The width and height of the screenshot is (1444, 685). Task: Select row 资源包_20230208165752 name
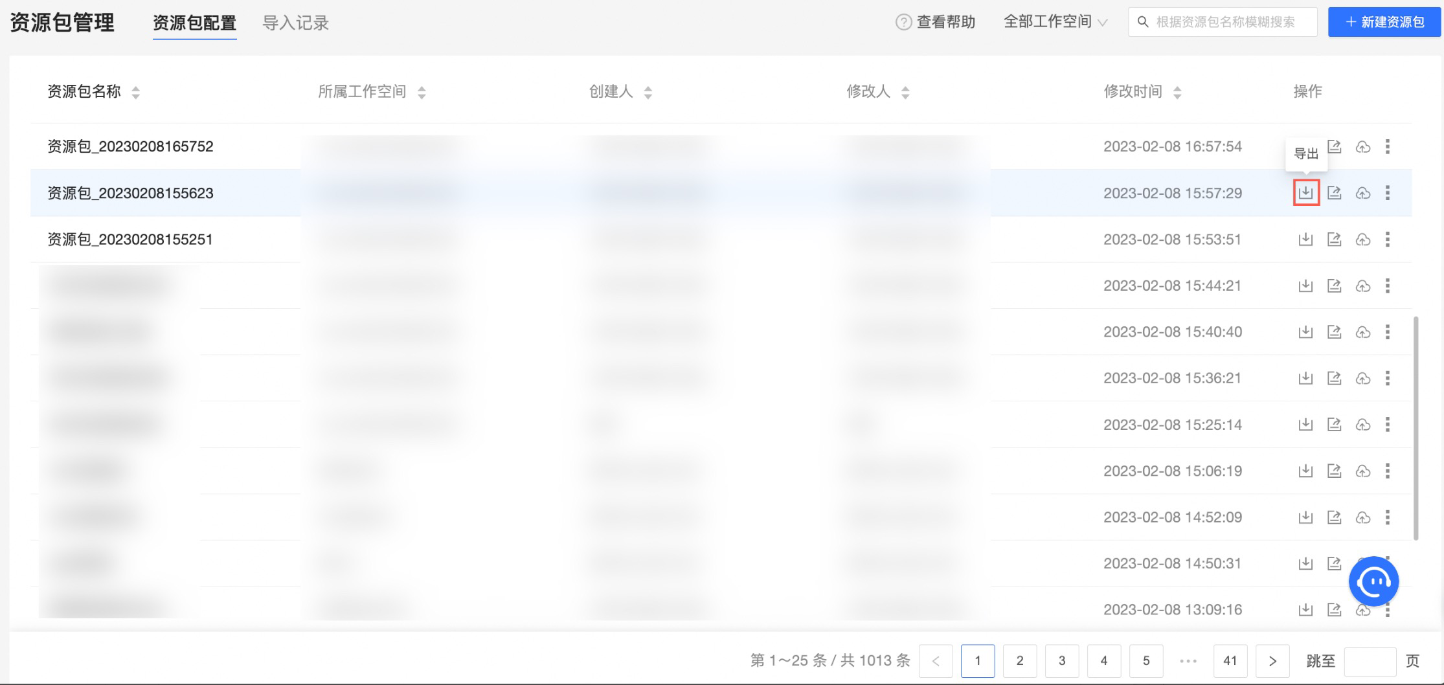coord(130,146)
